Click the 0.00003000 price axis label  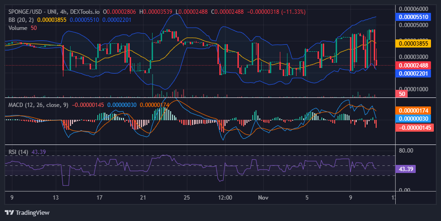pyautogui.click(x=413, y=57)
